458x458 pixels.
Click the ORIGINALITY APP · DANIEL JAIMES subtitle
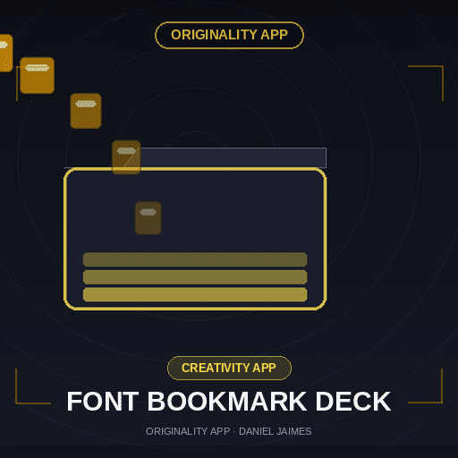click(229, 431)
